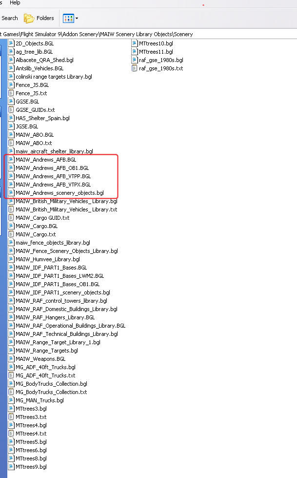Select the MAIW_Andrews_AFB.BGL file icon
Viewport: 297px width, 478px height.
point(12,160)
